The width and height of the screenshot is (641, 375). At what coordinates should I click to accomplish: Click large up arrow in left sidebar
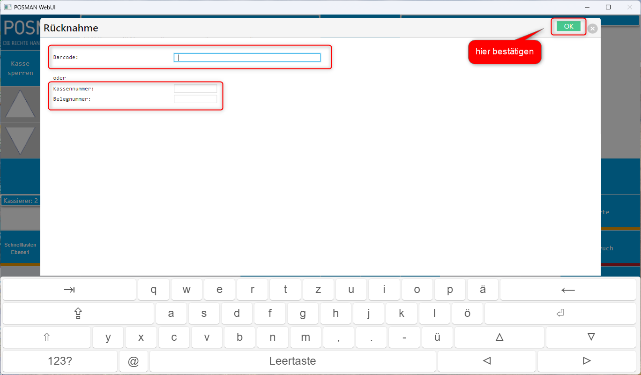coord(20,104)
